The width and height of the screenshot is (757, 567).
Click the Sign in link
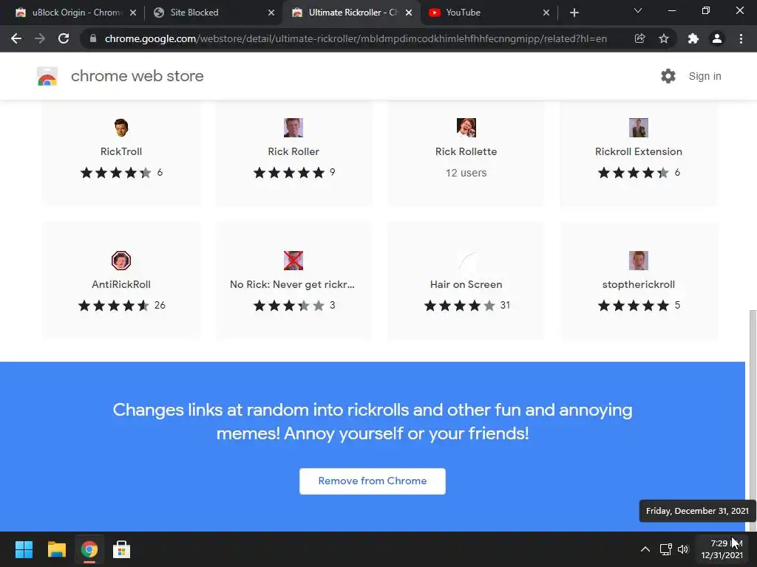705,76
